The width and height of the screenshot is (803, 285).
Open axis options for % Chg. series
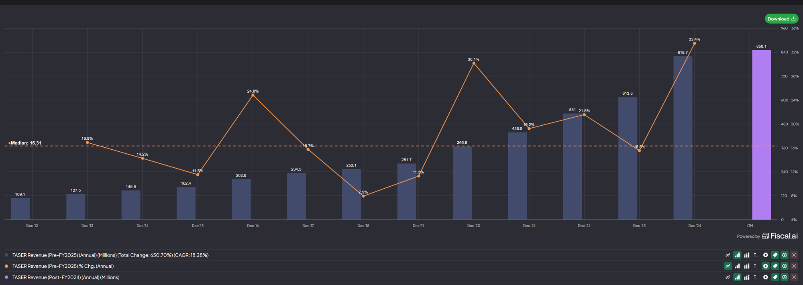click(x=756, y=266)
